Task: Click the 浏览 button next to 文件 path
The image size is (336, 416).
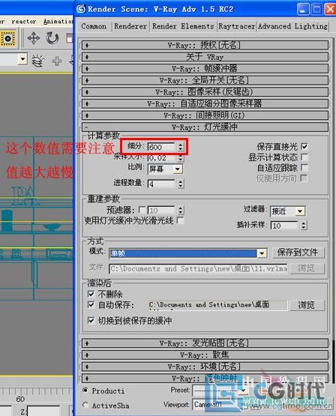Action: click(307, 268)
